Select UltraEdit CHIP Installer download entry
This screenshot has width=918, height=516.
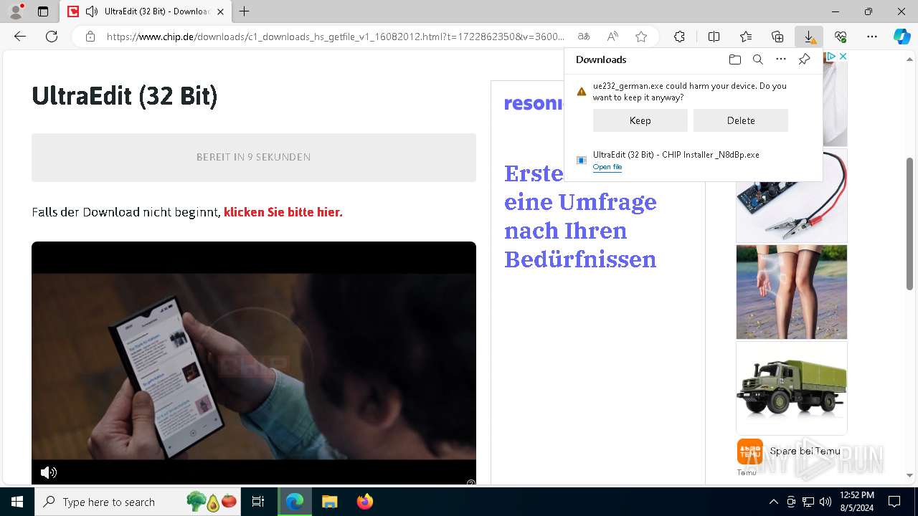click(694, 161)
